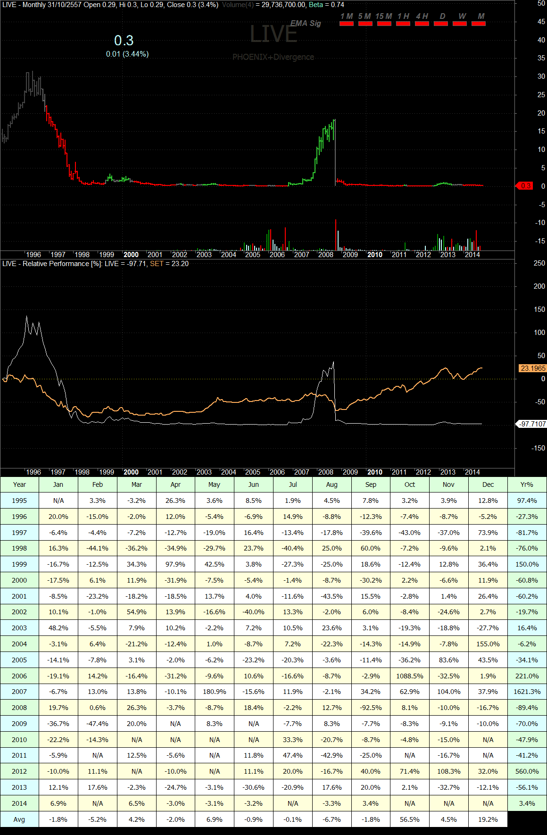Viewport: 547px width, 835px height.
Task: Click the red 1 H EMA signal indicator
Action: 403,24
